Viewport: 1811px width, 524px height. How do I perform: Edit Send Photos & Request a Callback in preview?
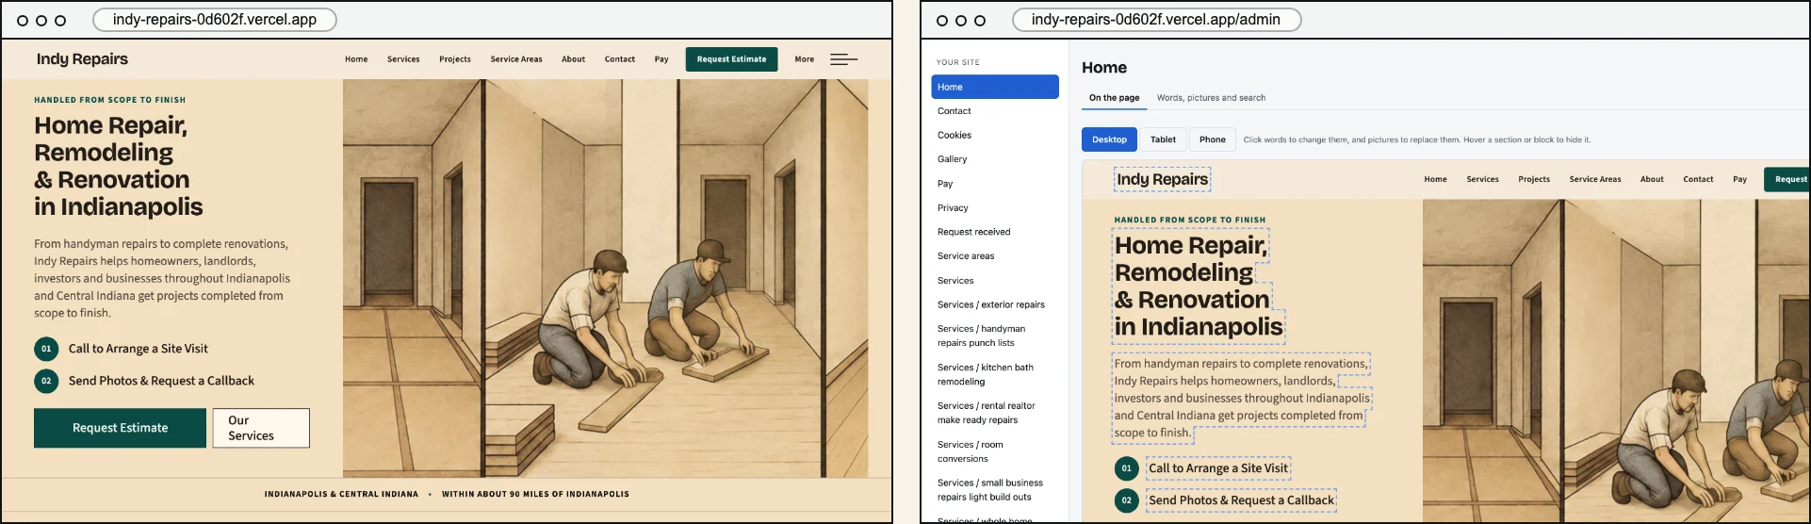(1241, 500)
